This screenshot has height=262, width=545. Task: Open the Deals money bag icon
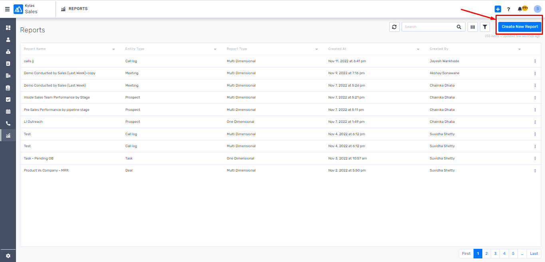8,52
